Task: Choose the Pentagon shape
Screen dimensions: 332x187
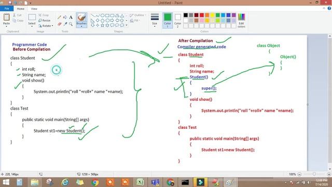Action: click(x=103, y=21)
